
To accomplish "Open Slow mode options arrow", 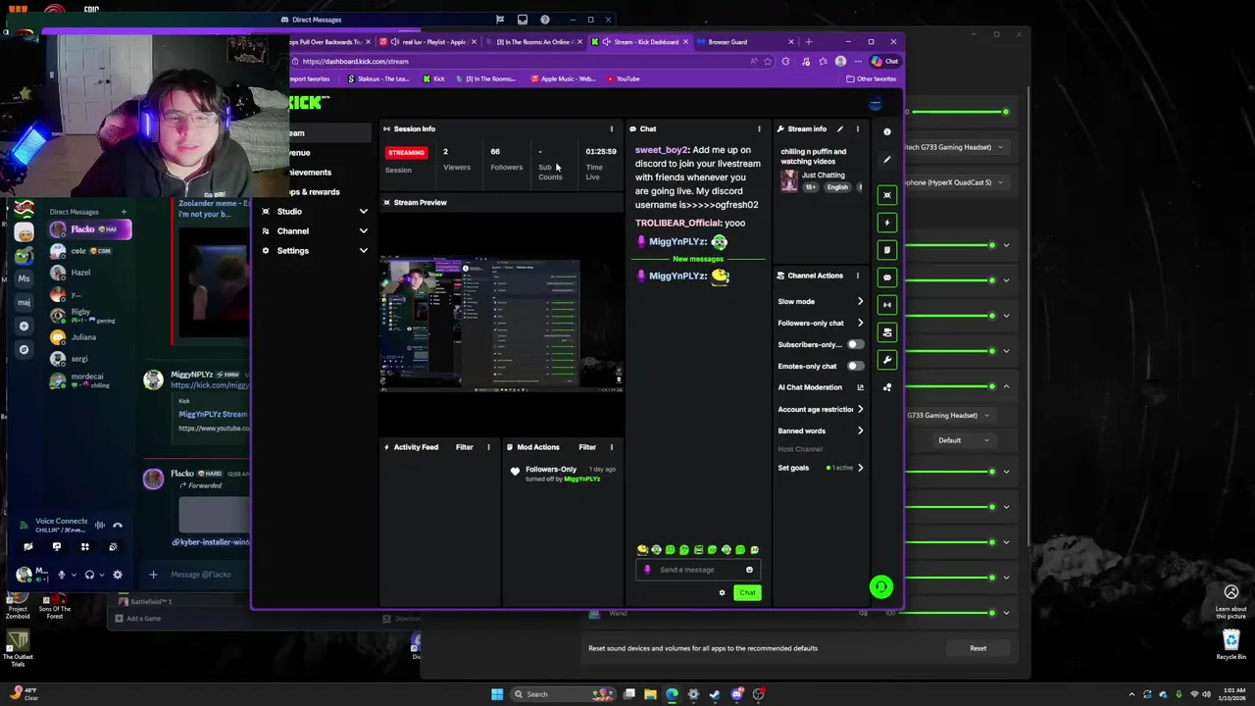I will click(x=860, y=301).
